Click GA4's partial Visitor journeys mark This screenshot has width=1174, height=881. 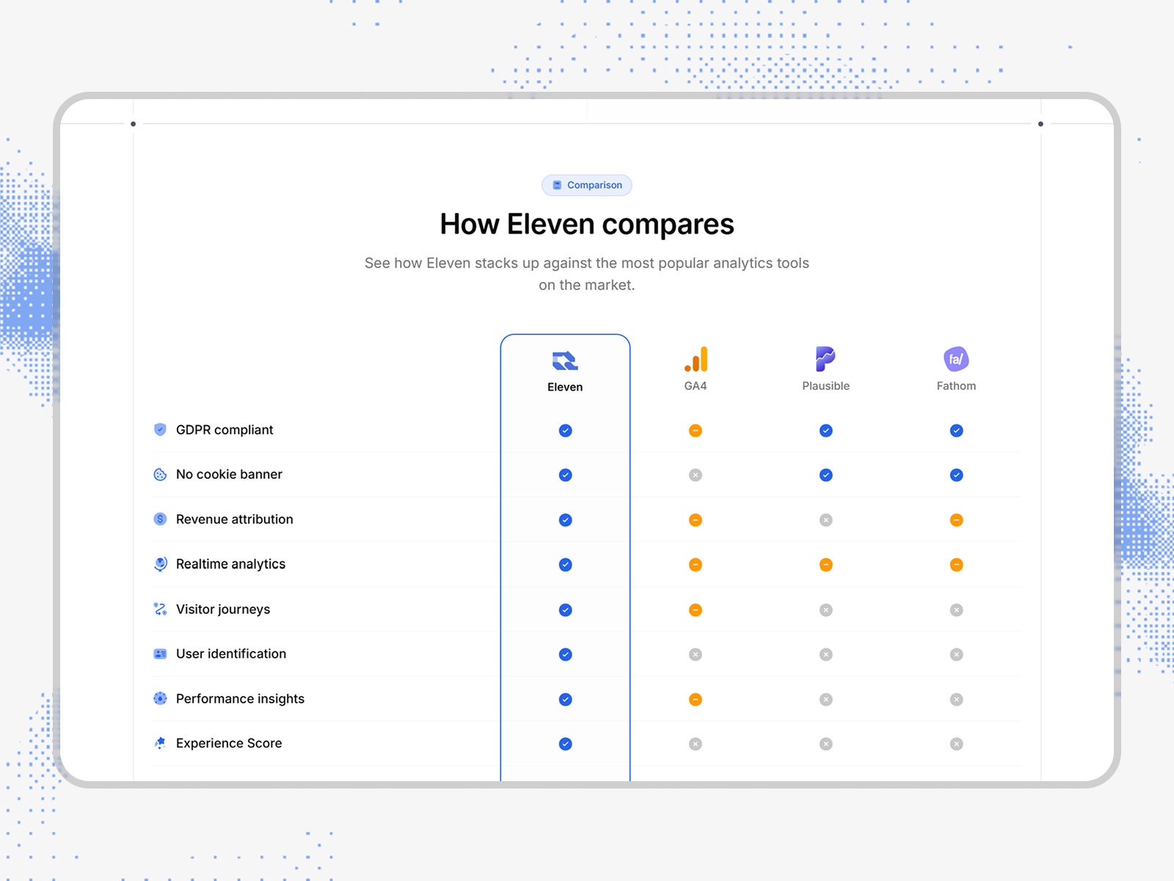click(696, 610)
